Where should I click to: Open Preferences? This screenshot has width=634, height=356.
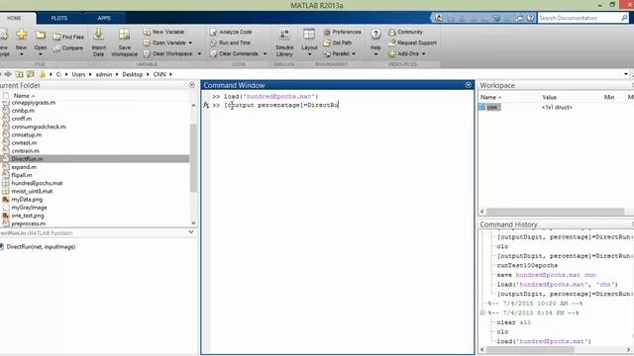pyautogui.click(x=342, y=32)
